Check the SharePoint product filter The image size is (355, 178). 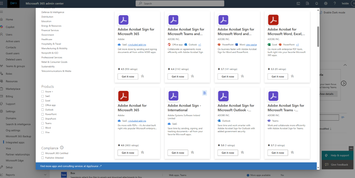click(43, 119)
